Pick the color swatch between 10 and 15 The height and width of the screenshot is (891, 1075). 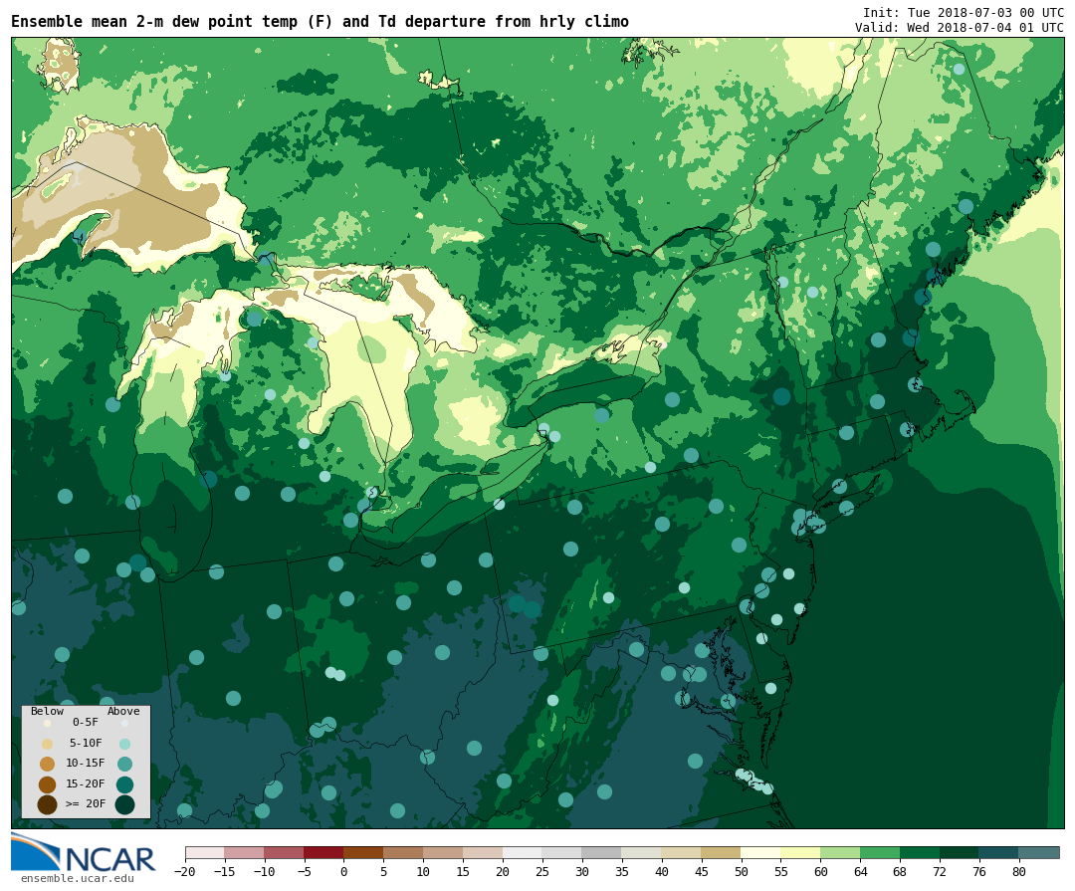click(444, 852)
